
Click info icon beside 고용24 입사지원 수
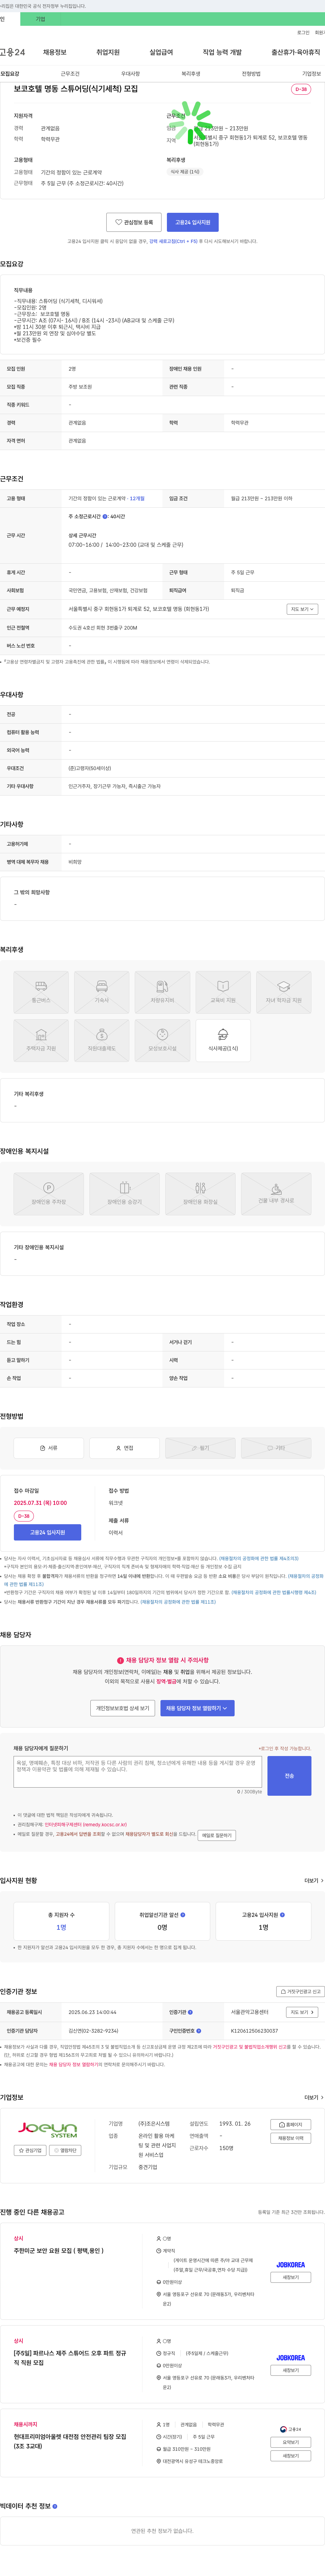pyautogui.click(x=282, y=1915)
